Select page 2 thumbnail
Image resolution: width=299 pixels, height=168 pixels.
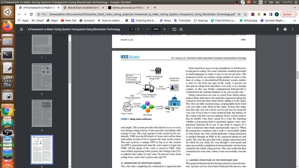42,77
